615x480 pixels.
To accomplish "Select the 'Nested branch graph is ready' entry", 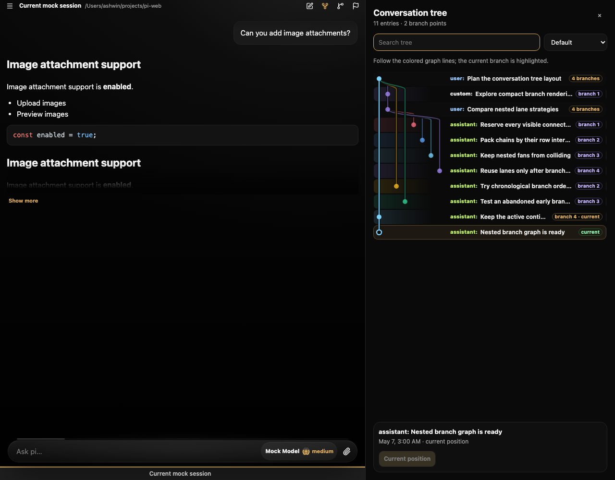I will coord(490,232).
